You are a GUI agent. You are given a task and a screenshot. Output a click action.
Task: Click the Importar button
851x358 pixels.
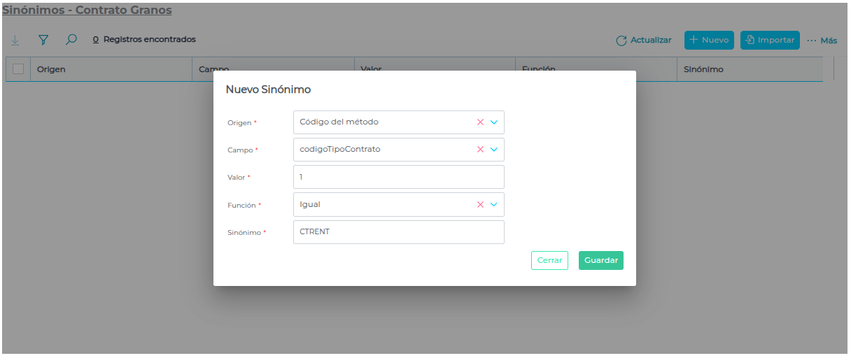769,41
